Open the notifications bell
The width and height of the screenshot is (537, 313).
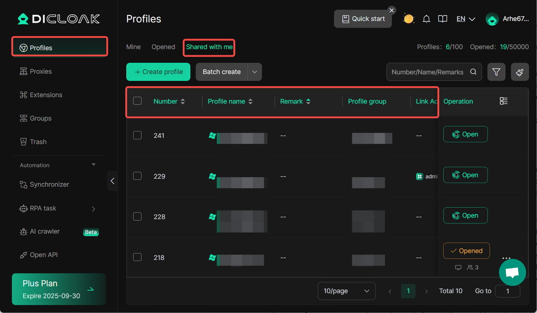click(x=426, y=19)
